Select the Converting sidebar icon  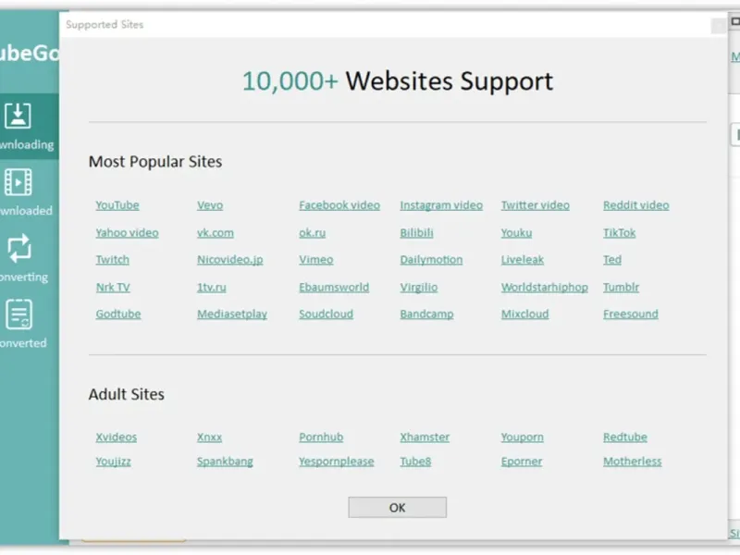(x=18, y=248)
